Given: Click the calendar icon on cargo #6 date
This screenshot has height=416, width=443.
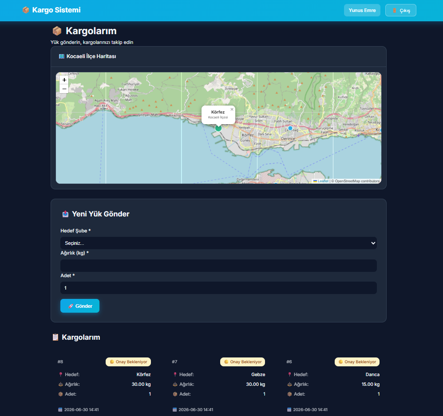Looking at the screenshot, I should (x=289, y=409).
